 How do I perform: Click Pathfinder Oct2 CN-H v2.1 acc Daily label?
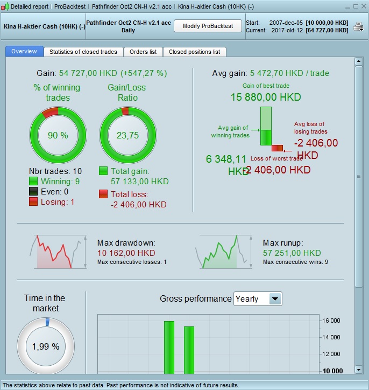click(129, 26)
